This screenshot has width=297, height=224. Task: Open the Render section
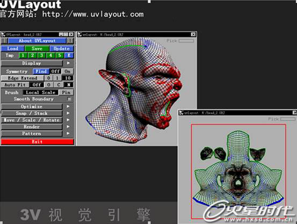click(32, 127)
